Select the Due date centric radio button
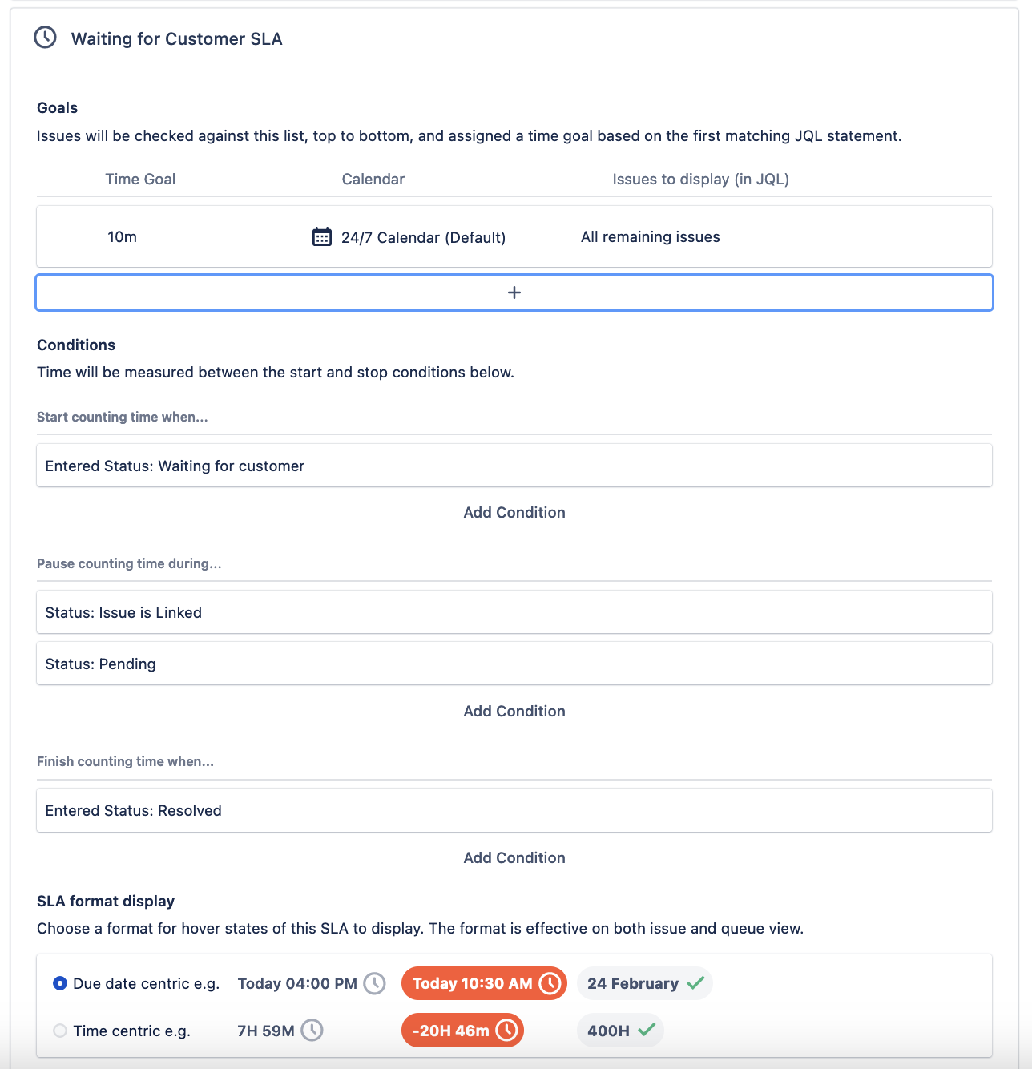 click(x=60, y=983)
